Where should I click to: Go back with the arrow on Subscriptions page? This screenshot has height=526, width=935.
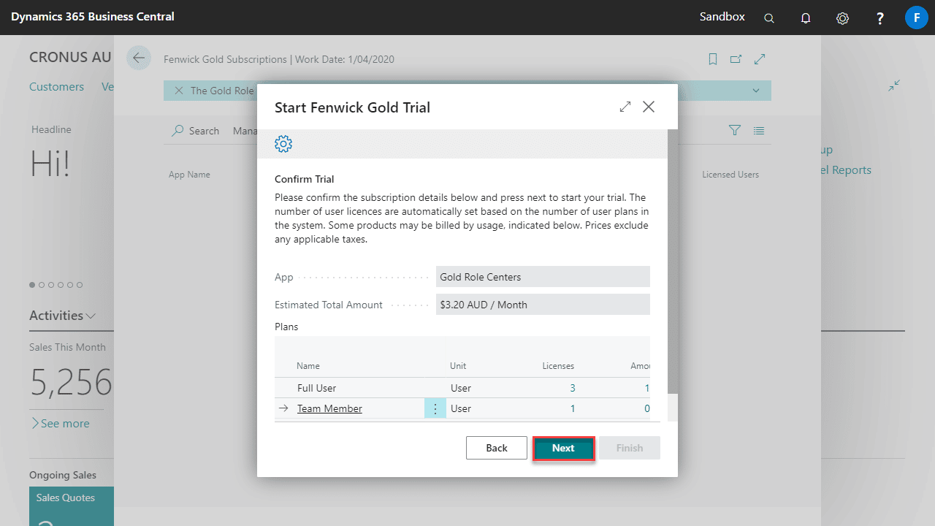(139, 58)
